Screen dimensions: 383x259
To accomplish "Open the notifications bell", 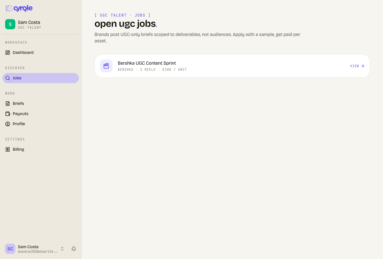I will (x=74, y=249).
